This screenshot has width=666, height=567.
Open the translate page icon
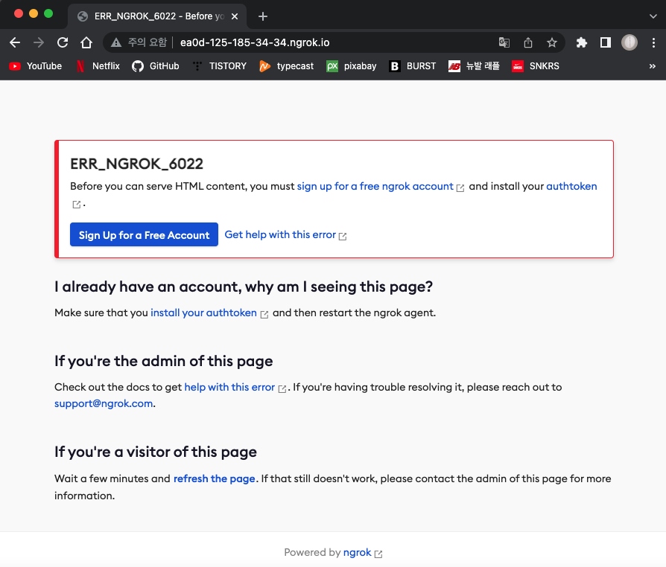click(x=504, y=42)
